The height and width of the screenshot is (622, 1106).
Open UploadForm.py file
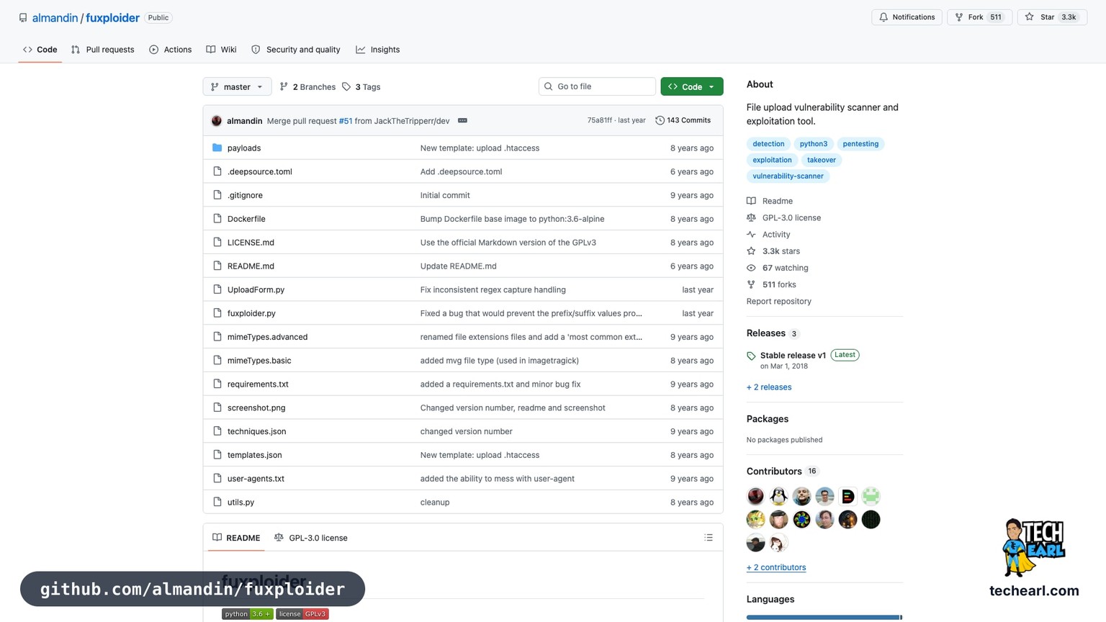[x=256, y=289]
